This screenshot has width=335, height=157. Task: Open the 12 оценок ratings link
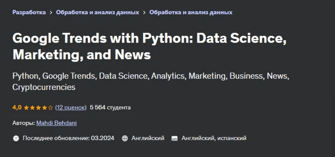71,107
